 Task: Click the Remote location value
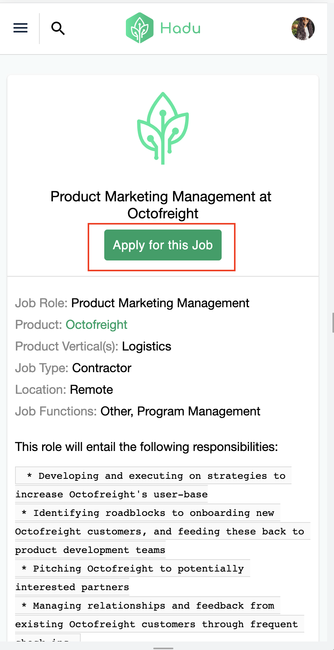(x=92, y=390)
